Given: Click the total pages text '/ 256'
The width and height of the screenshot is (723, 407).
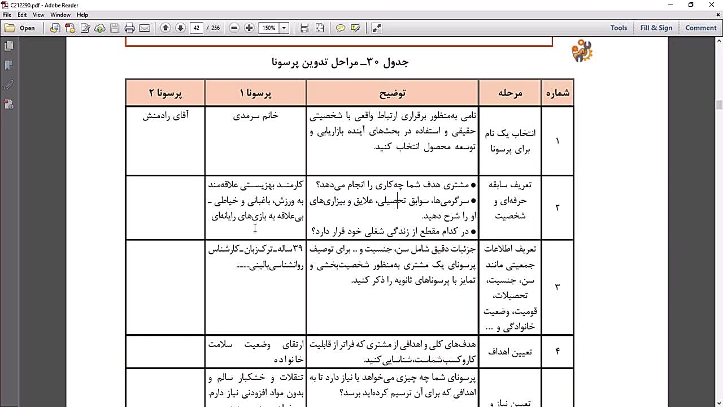Looking at the screenshot, I should (x=214, y=28).
